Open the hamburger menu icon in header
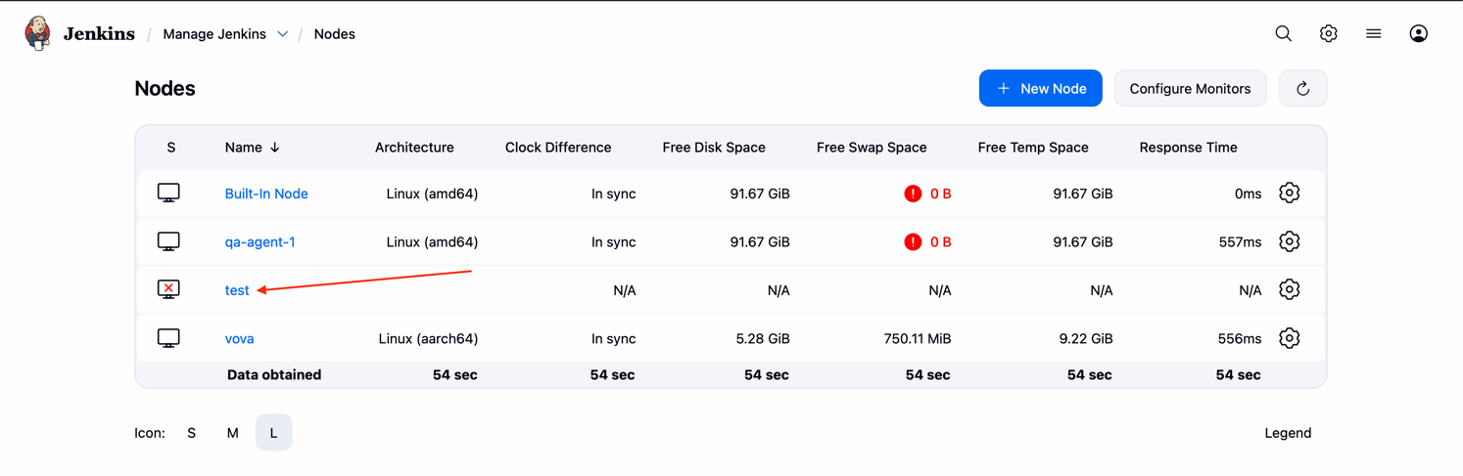 [x=1373, y=33]
